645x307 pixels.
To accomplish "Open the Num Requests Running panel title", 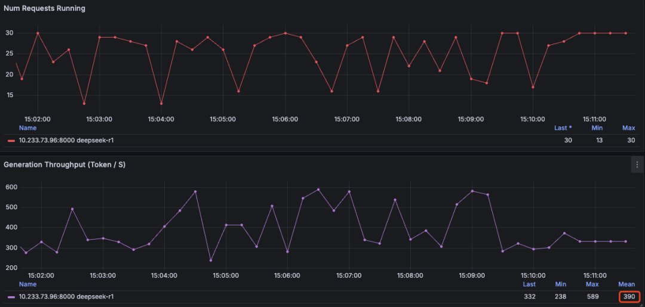I will click(44, 8).
